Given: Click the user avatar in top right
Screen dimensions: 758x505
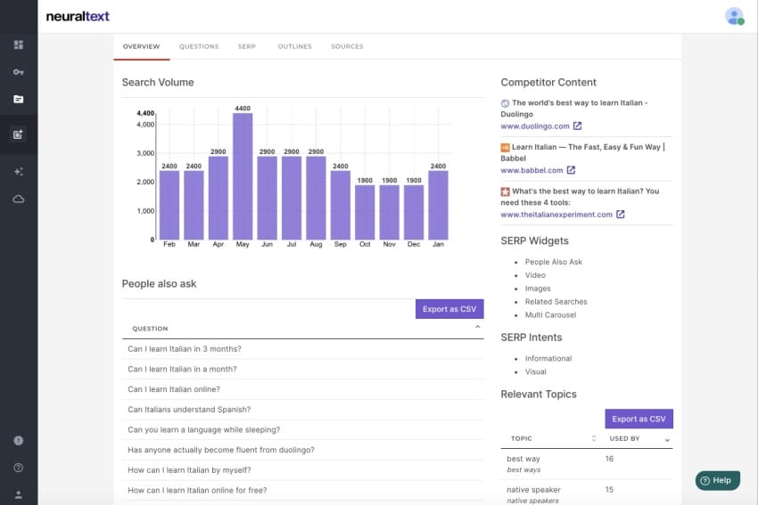Looking at the screenshot, I should click(734, 16).
